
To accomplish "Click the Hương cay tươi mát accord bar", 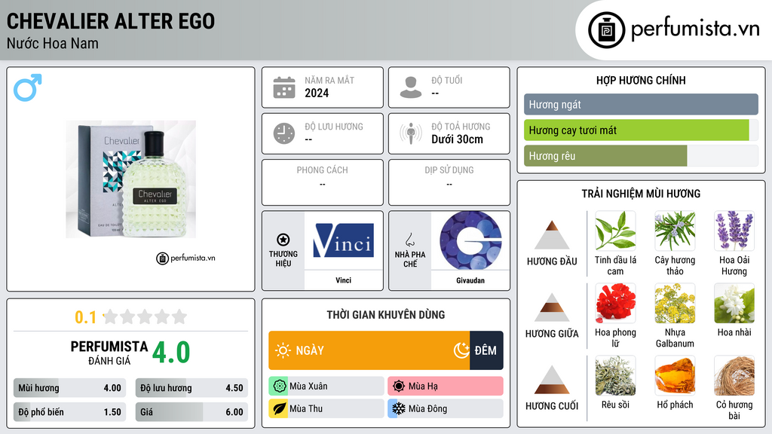I will pos(641,130).
